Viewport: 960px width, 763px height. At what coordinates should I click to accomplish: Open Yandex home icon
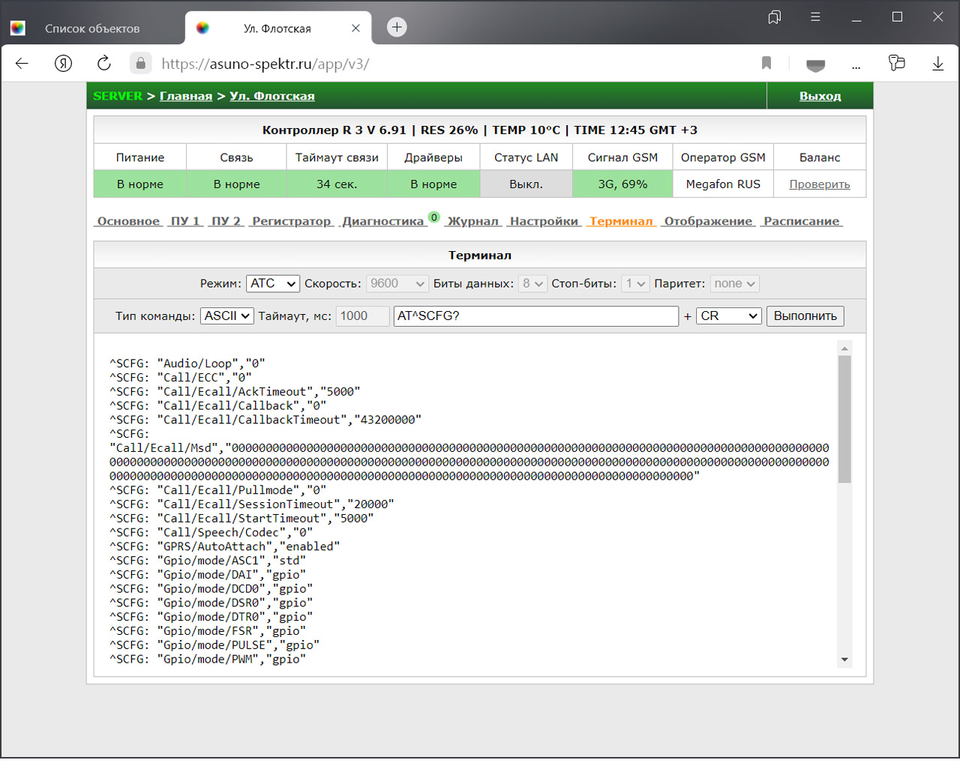tap(64, 64)
